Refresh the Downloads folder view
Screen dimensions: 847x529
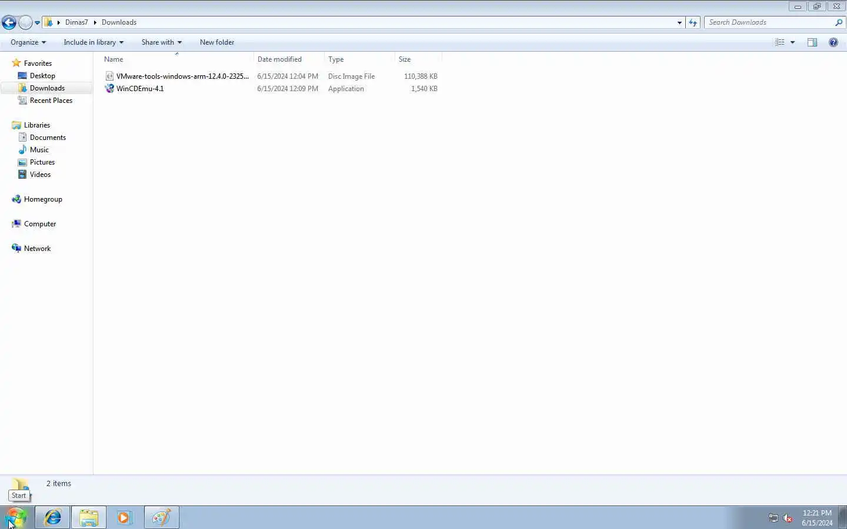click(x=693, y=22)
